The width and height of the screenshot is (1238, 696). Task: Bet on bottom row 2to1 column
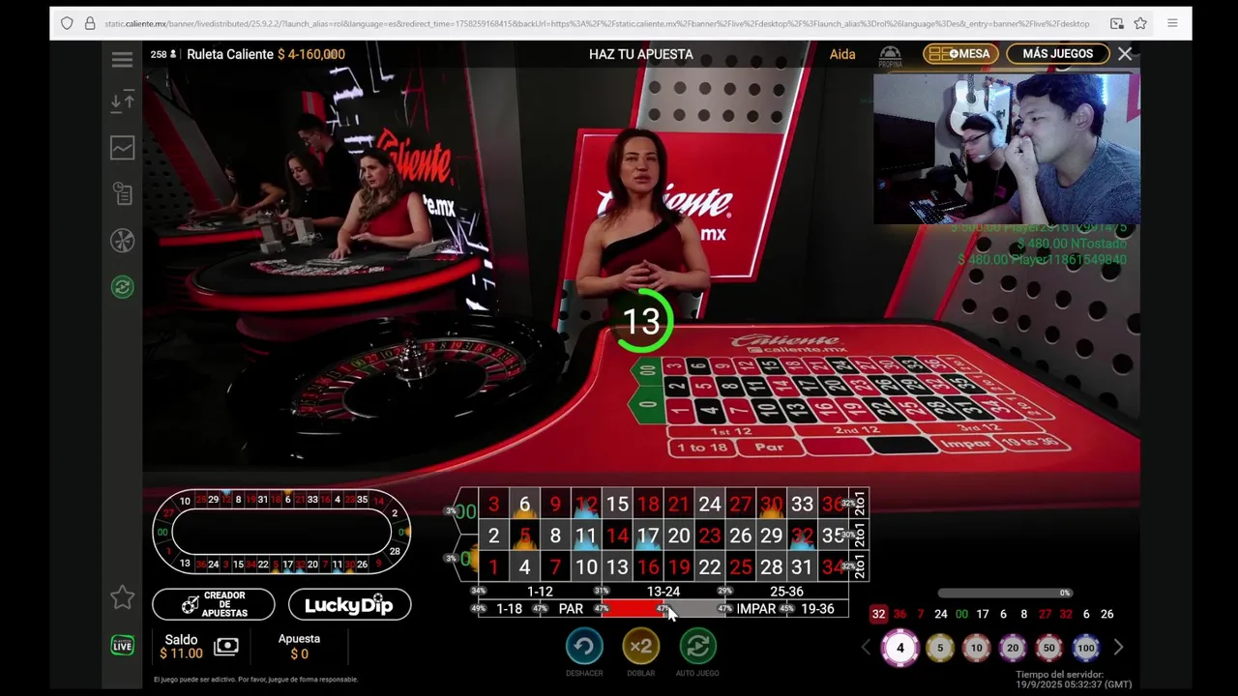(860, 566)
